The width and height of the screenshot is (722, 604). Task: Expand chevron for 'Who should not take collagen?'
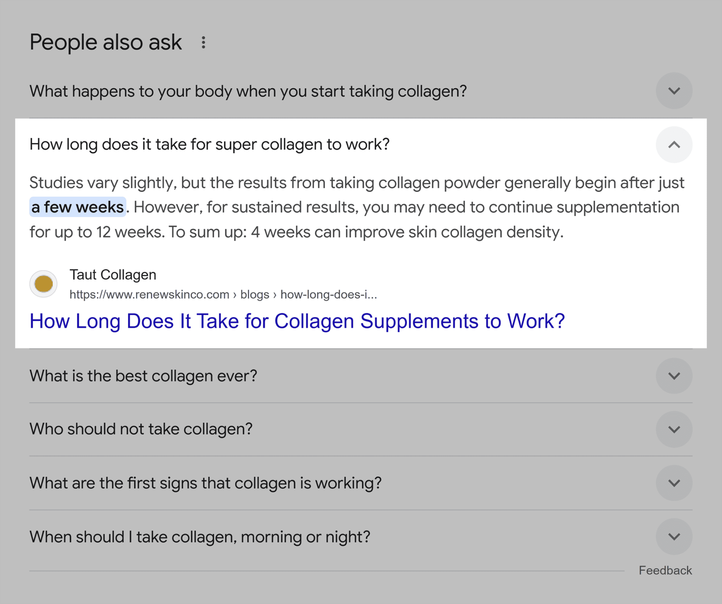click(674, 429)
